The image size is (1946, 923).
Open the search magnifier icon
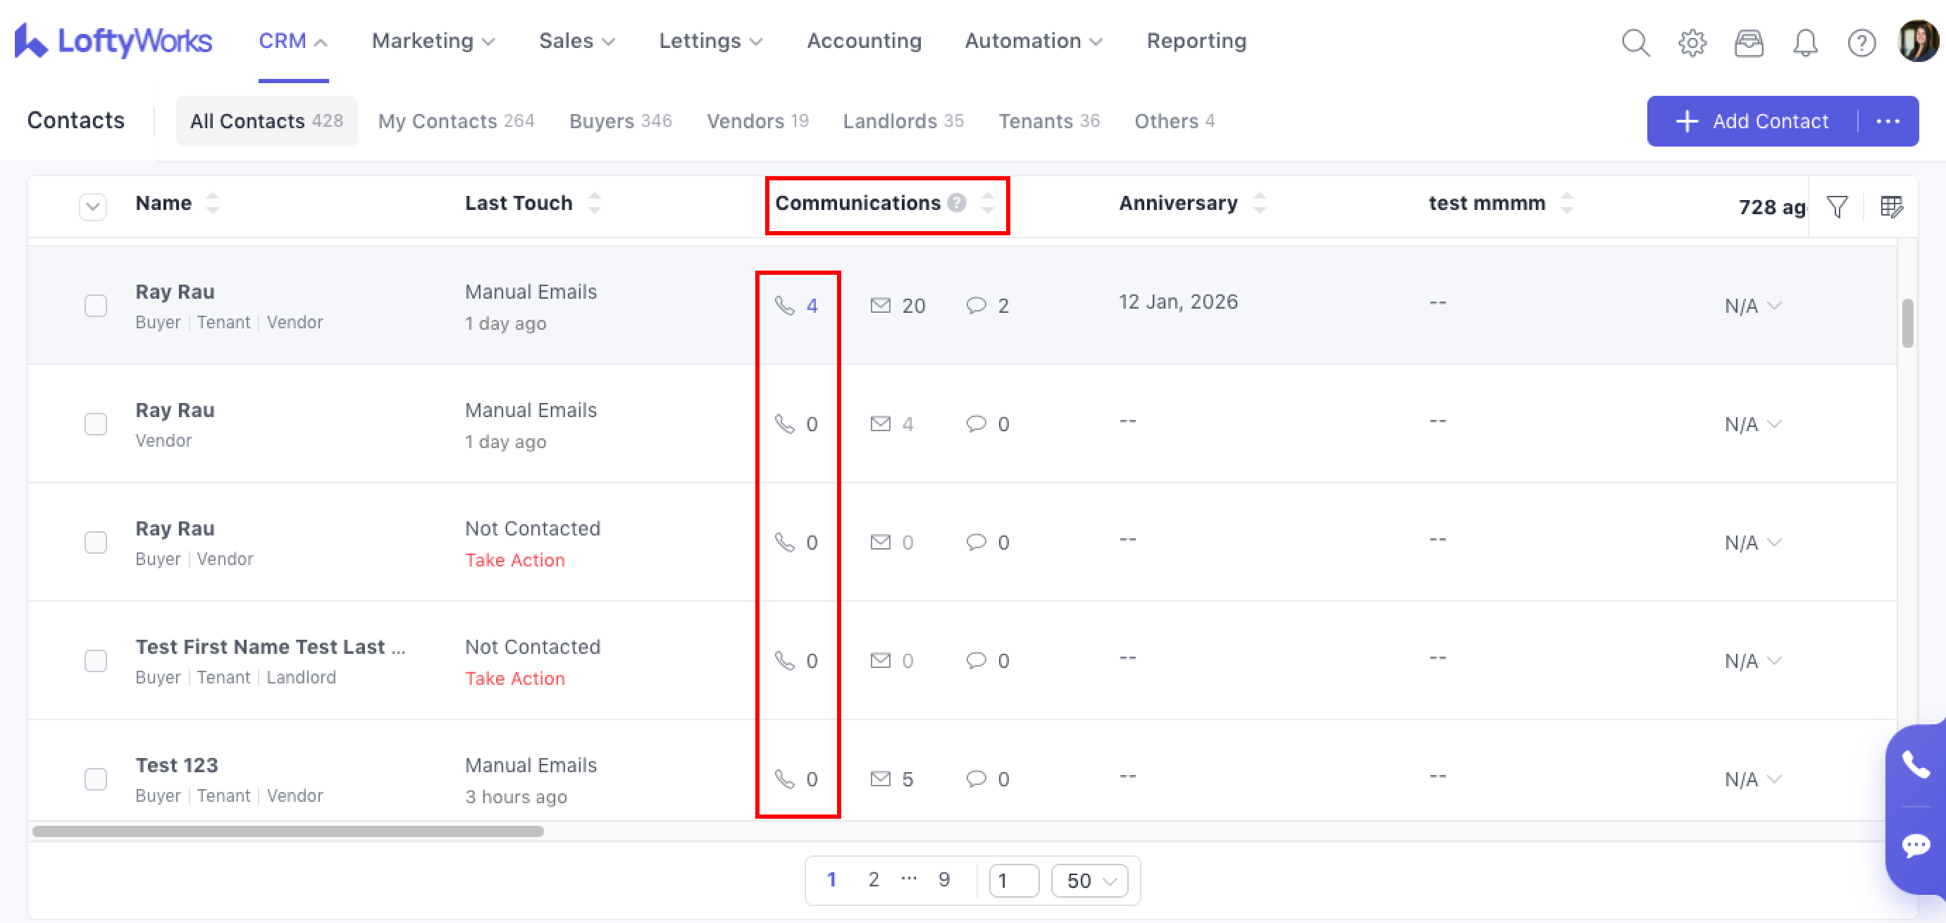[1635, 42]
